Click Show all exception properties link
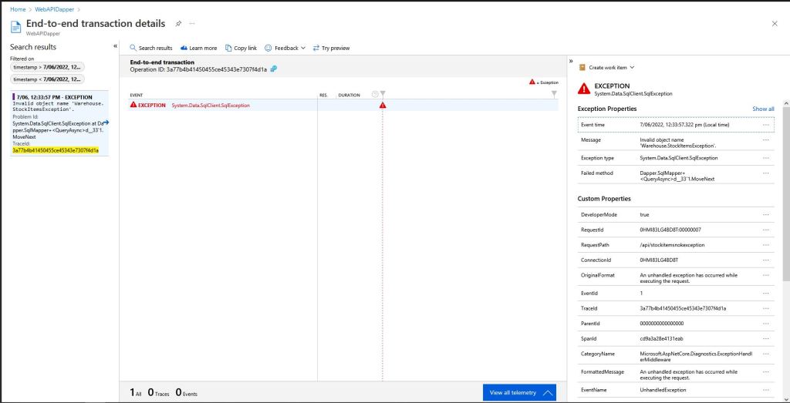Screen dimensions: 790x403 (x=763, y=109)
